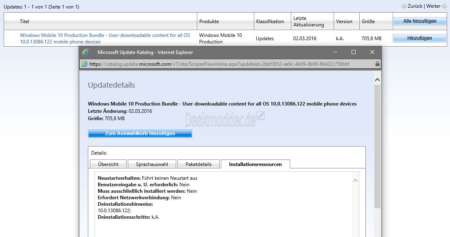Viewport: 450px width, 237px height.
Task: Select the Installationsressourcen tab
Action: click(x=256, y=164)
